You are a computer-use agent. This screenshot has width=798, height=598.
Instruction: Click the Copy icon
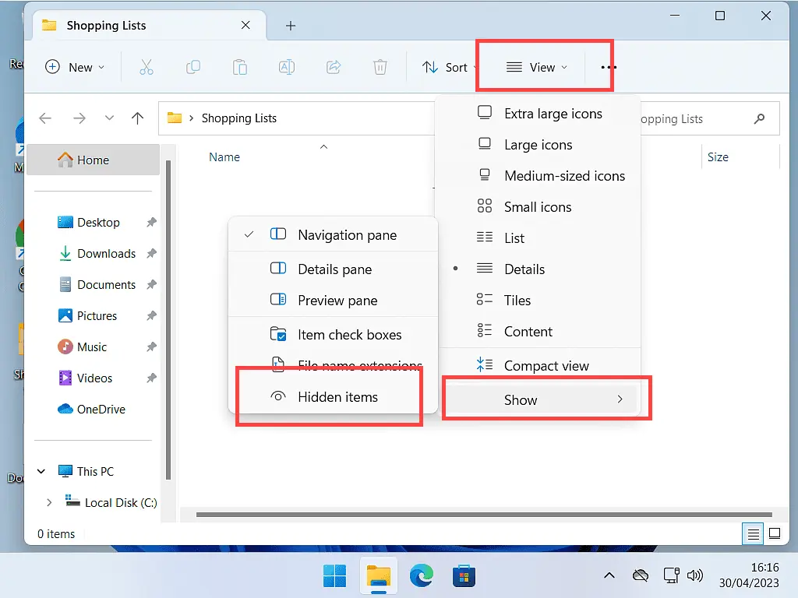coord(193,67)
